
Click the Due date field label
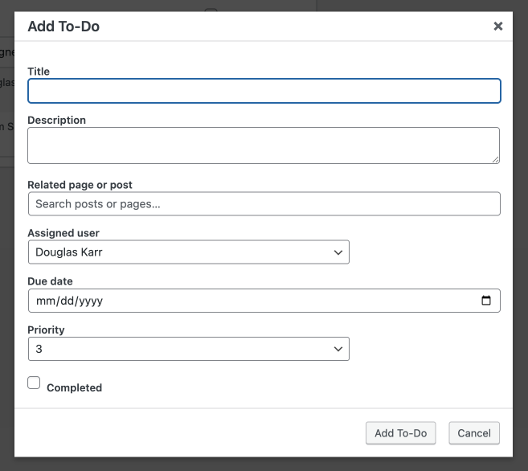[50, 281]
